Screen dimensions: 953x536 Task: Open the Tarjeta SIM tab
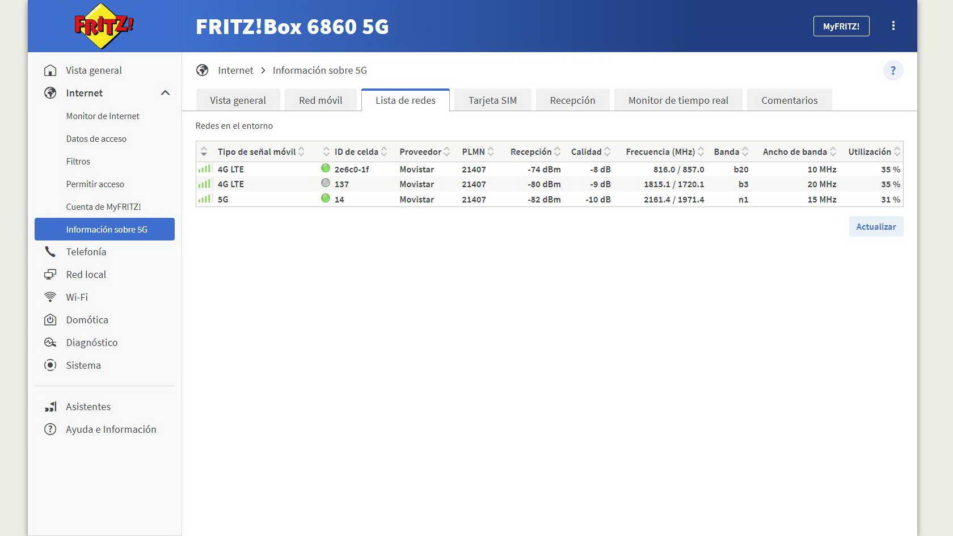click(x=492, y=100)
